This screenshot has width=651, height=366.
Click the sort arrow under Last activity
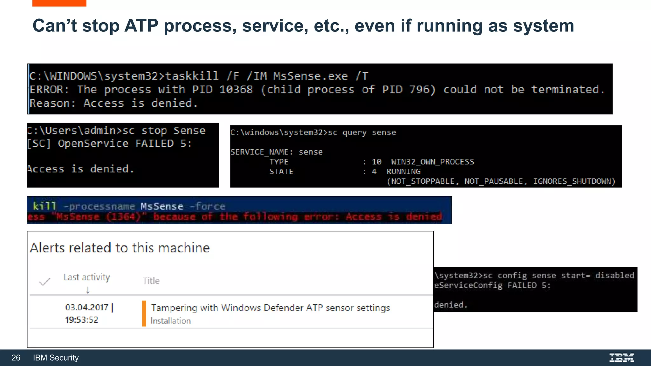(88, 290)
